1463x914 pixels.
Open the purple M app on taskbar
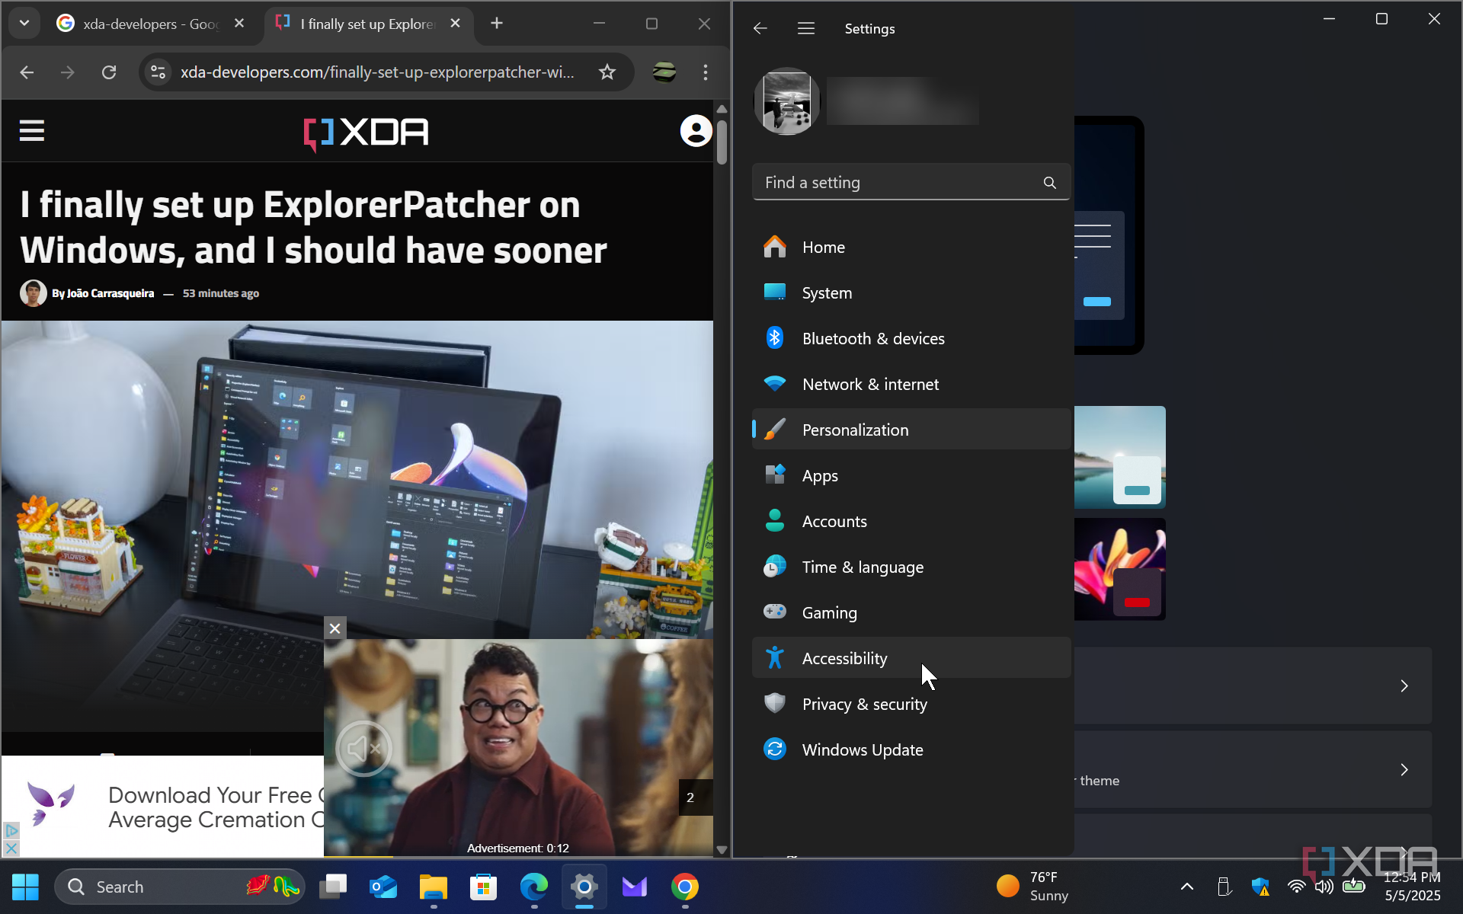pyautogui.click(x=635, y=887)
